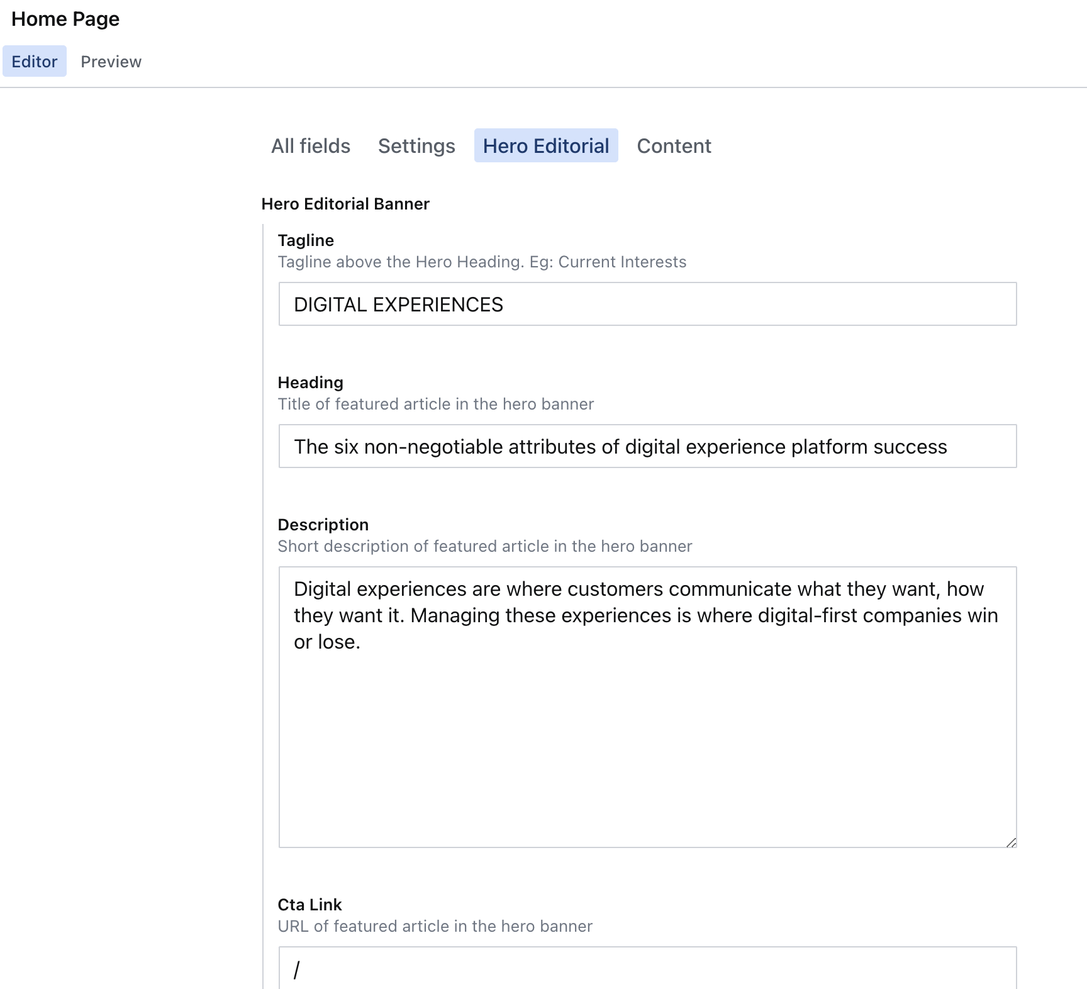This screenshot has width=1087, height=989.
Task: Click the Cta Link field label
Action: [309, 905]
